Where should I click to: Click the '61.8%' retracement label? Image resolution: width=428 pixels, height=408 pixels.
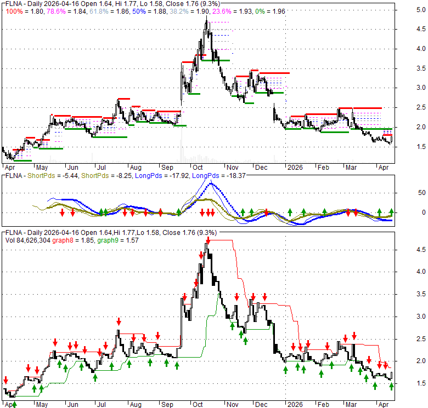99,12
